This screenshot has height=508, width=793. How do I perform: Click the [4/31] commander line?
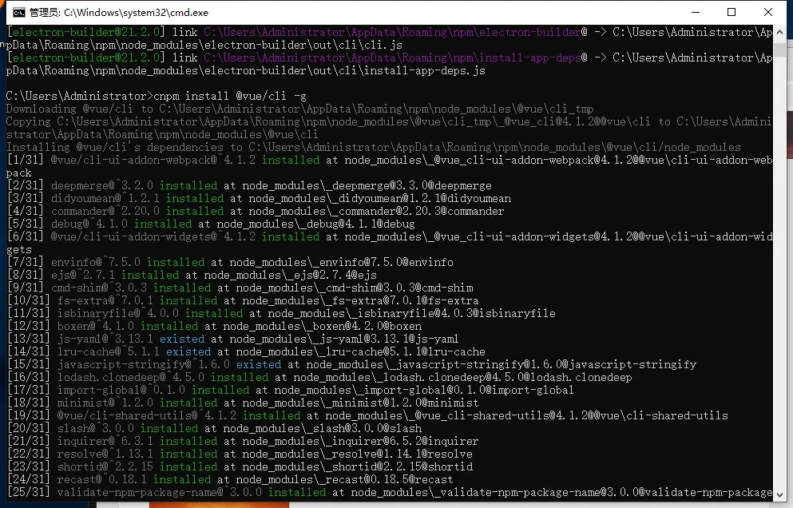(x=256, y=211)
